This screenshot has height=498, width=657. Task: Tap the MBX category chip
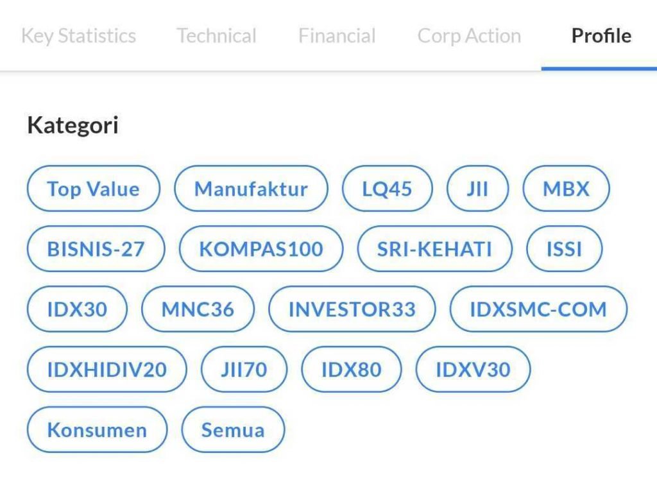tap(566, 189)
